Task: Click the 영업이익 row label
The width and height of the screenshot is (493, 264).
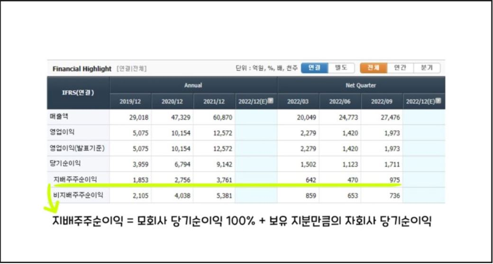Action: pyautogui.click(x=62, y=132)
